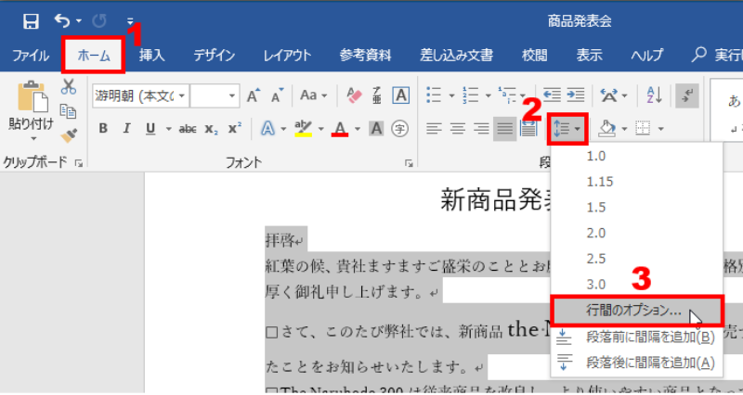This screenshot has width=743, height=395.
Task: Justify text alignment
Action: tap(504, 128)
